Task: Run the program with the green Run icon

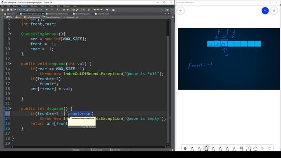Action: (x=47, y=10)
